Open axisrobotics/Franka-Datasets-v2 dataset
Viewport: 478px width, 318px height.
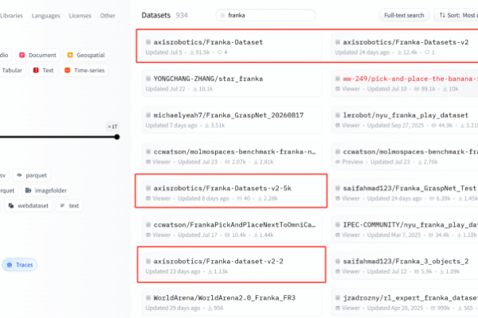(405, 46)
